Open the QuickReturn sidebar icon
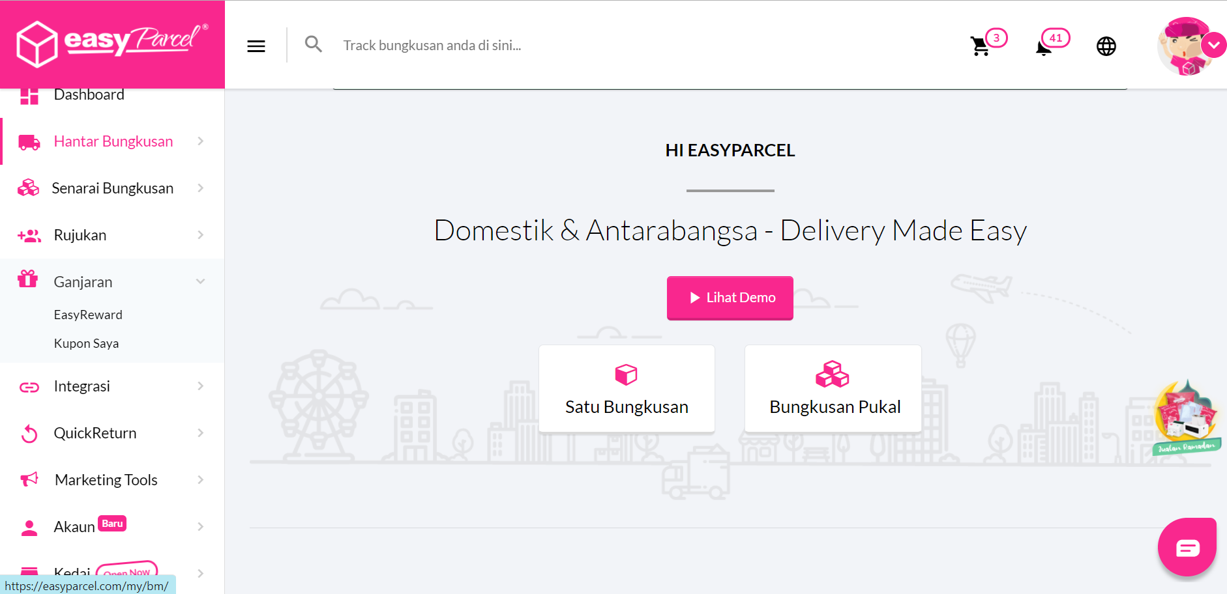 click(x=29, y=433)
